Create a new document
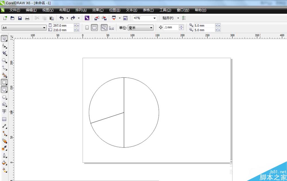 5,18
